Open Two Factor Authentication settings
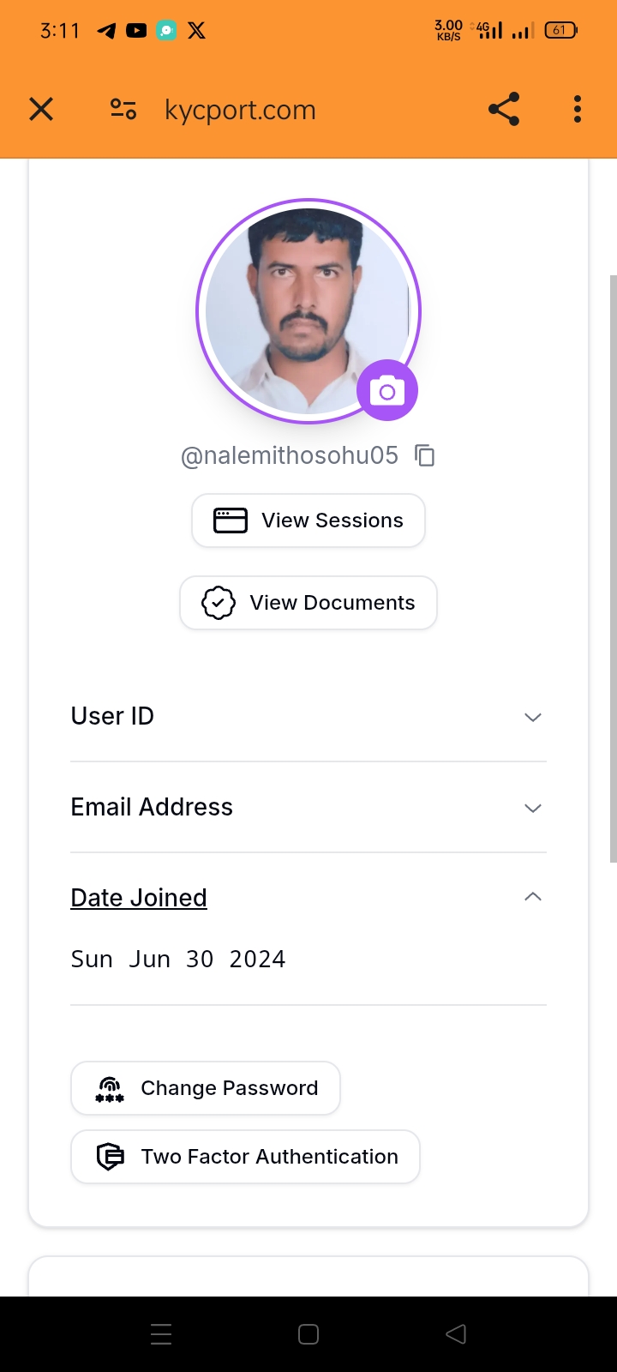The image size is (617, 1372). click(x=246, y=1157)
